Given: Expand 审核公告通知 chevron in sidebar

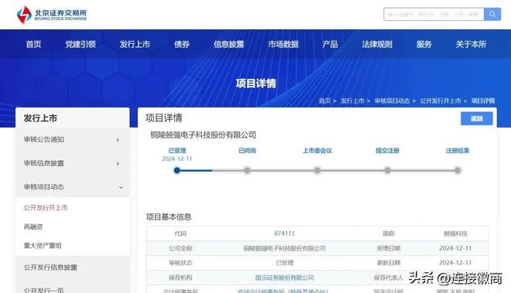Looking at the screenshot, I should tap(118, 140).
